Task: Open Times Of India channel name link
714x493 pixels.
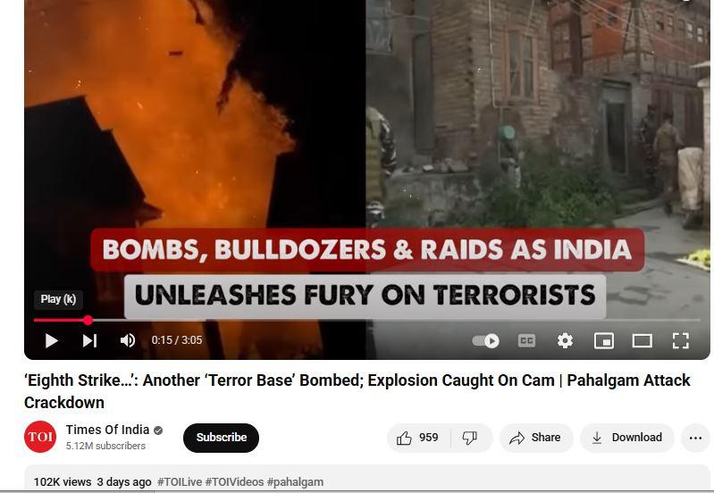Action: [x=107, y=430]
